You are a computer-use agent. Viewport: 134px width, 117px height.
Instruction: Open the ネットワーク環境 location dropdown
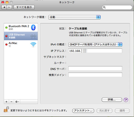[74, 17]
